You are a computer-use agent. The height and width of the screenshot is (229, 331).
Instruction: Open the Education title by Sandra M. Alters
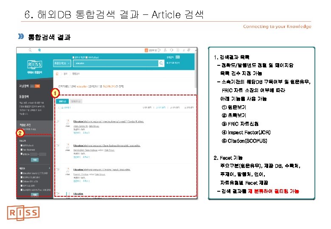[109, 121]
